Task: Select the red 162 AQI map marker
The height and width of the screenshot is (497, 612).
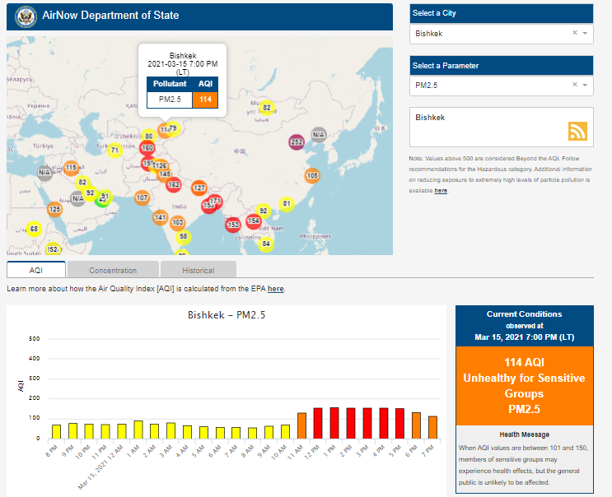Action: point(174,185)
